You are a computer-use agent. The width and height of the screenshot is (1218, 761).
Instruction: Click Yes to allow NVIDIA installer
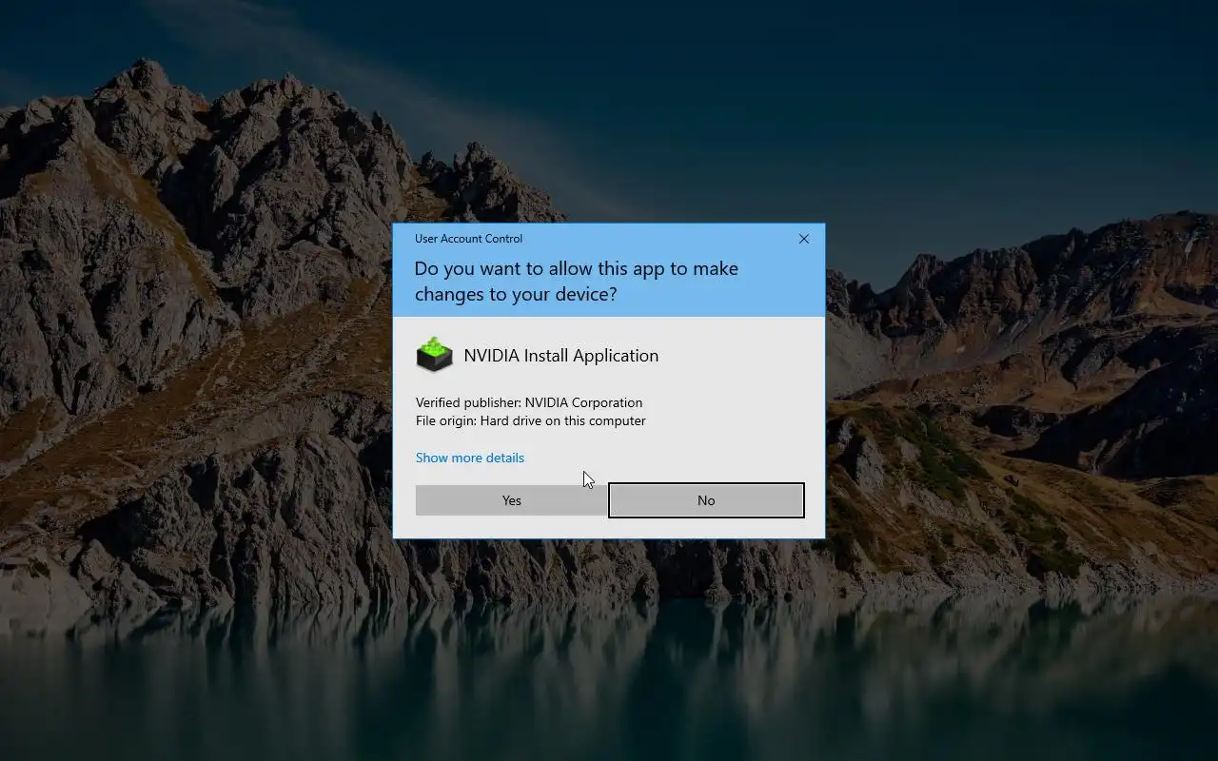pyautogui.click(x=511, y=500)
